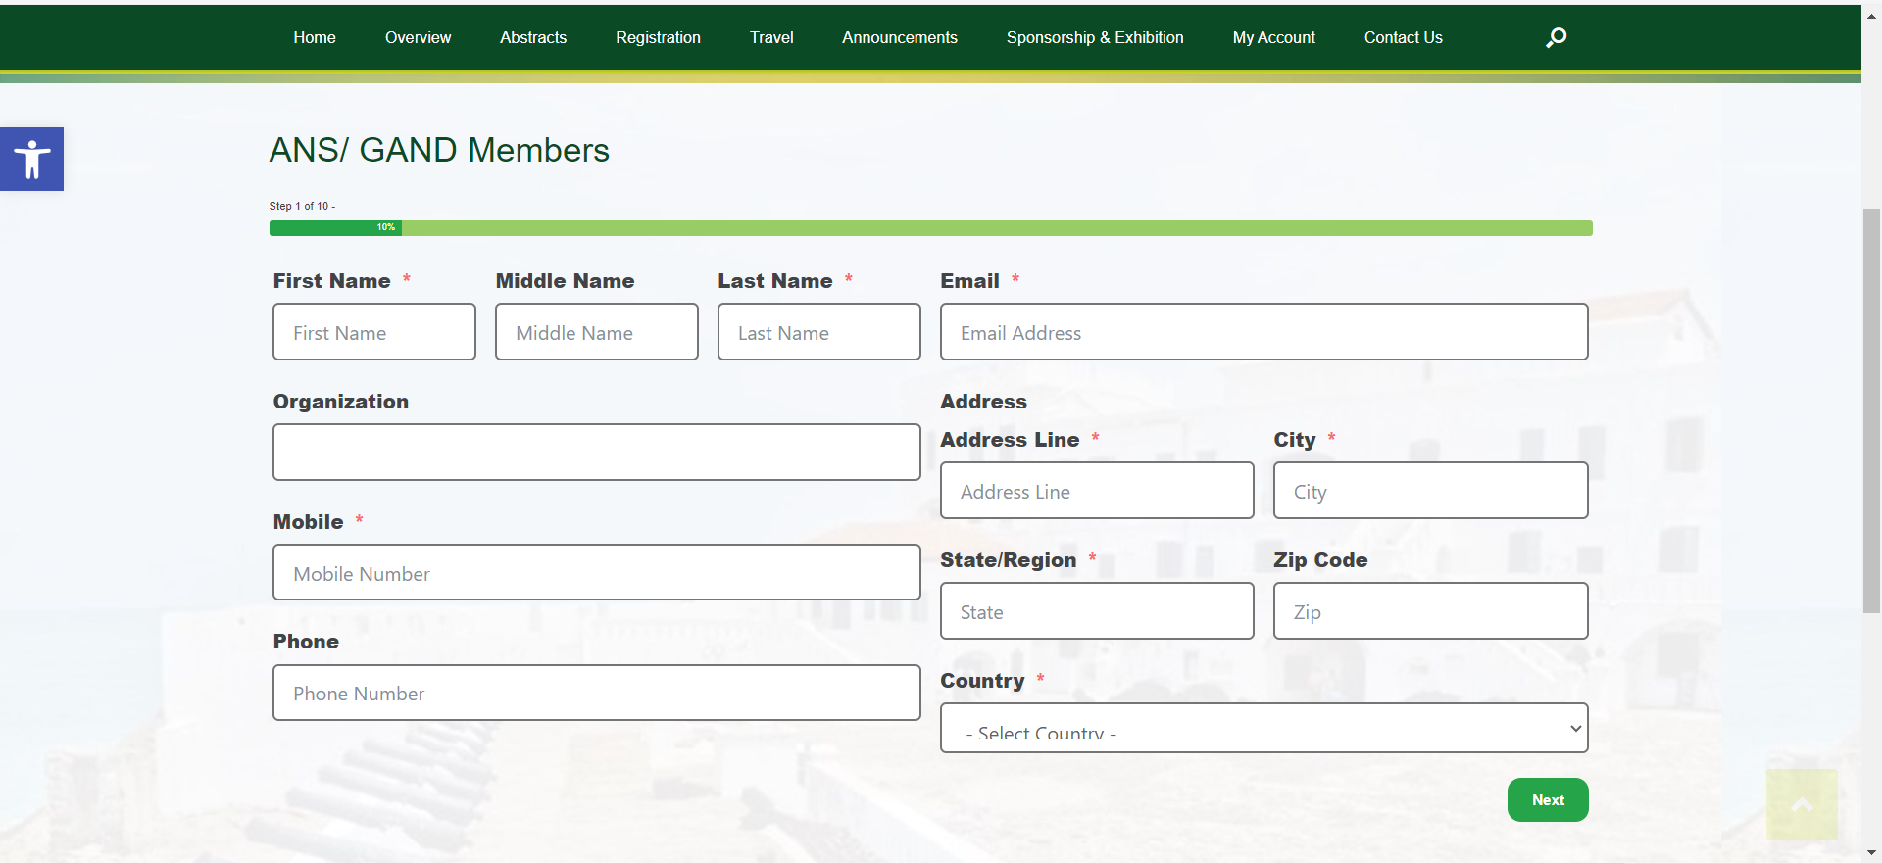Click the Mobile field label
The image size is (1882, 864).
tap(308, 522)
